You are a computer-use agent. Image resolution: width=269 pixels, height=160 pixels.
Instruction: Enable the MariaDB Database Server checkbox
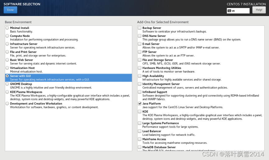[x=140, y=147]
